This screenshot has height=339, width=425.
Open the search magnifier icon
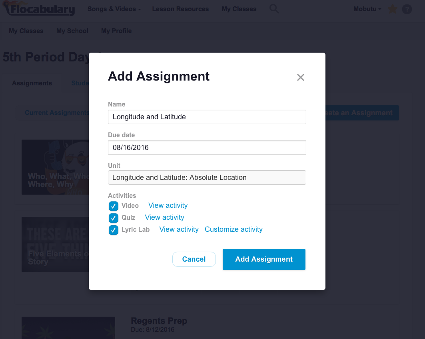point(274,9)
